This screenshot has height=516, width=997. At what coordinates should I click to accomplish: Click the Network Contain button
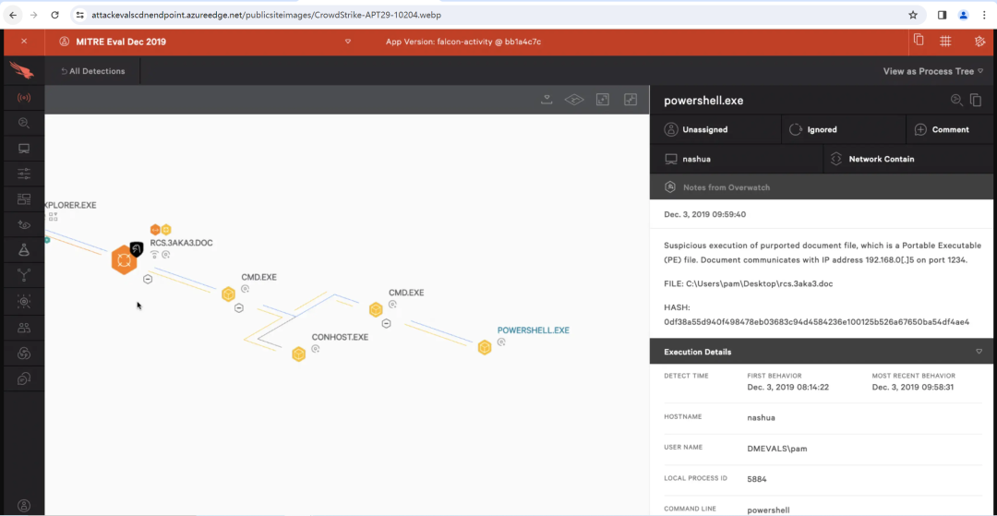tap(908, 159)
